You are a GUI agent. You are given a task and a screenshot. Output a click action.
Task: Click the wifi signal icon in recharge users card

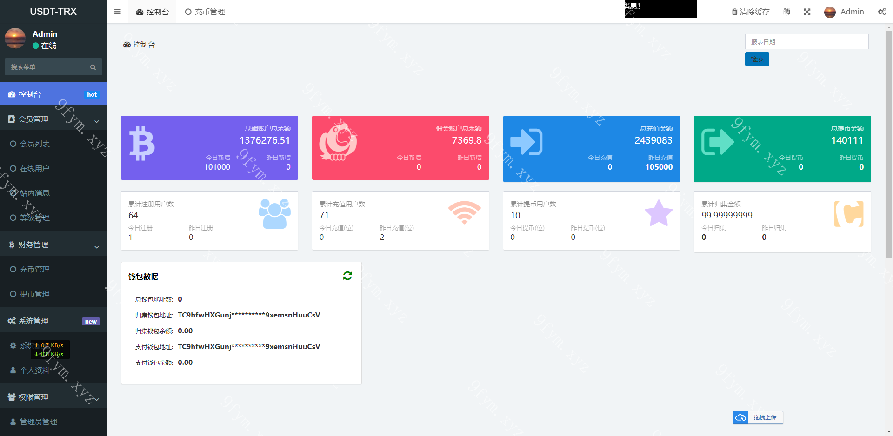click(464, 212)
